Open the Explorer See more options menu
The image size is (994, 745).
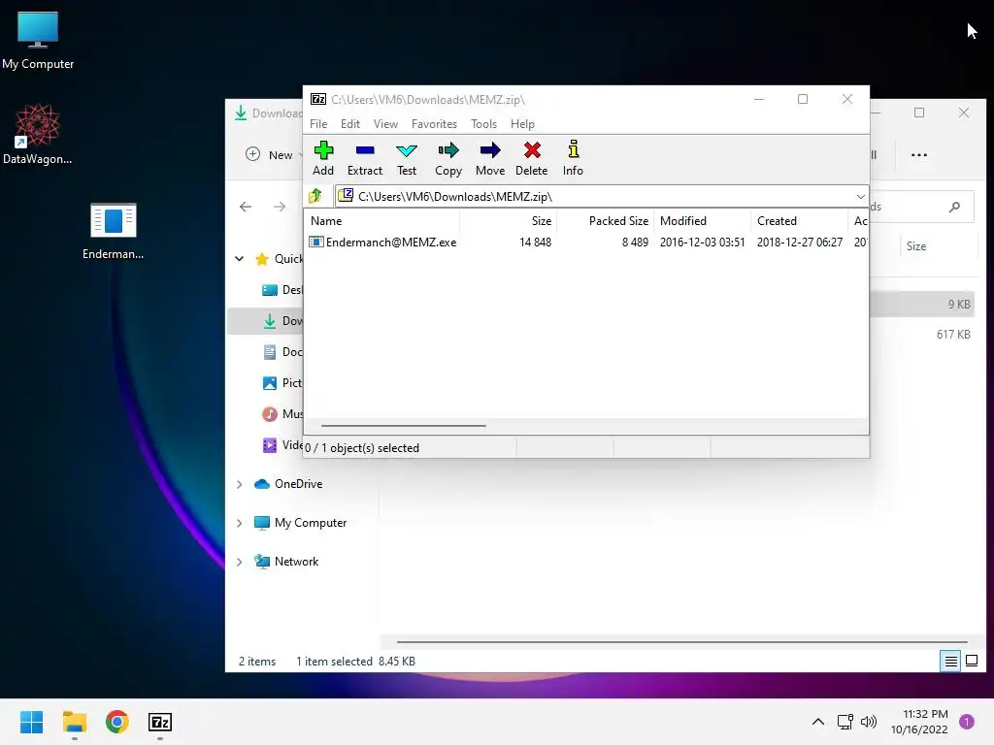(918, 154)
